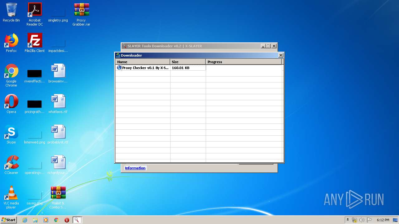
Task: Select sayeg.png desktop file
Action: [35, 198]
